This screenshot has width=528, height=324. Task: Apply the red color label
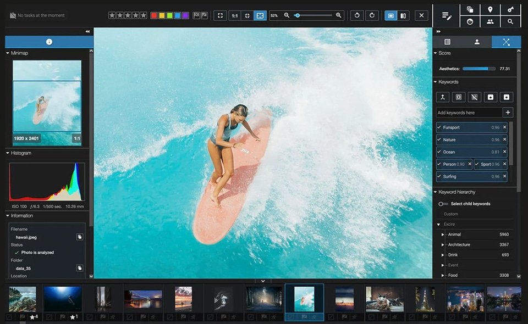point(154,15)
